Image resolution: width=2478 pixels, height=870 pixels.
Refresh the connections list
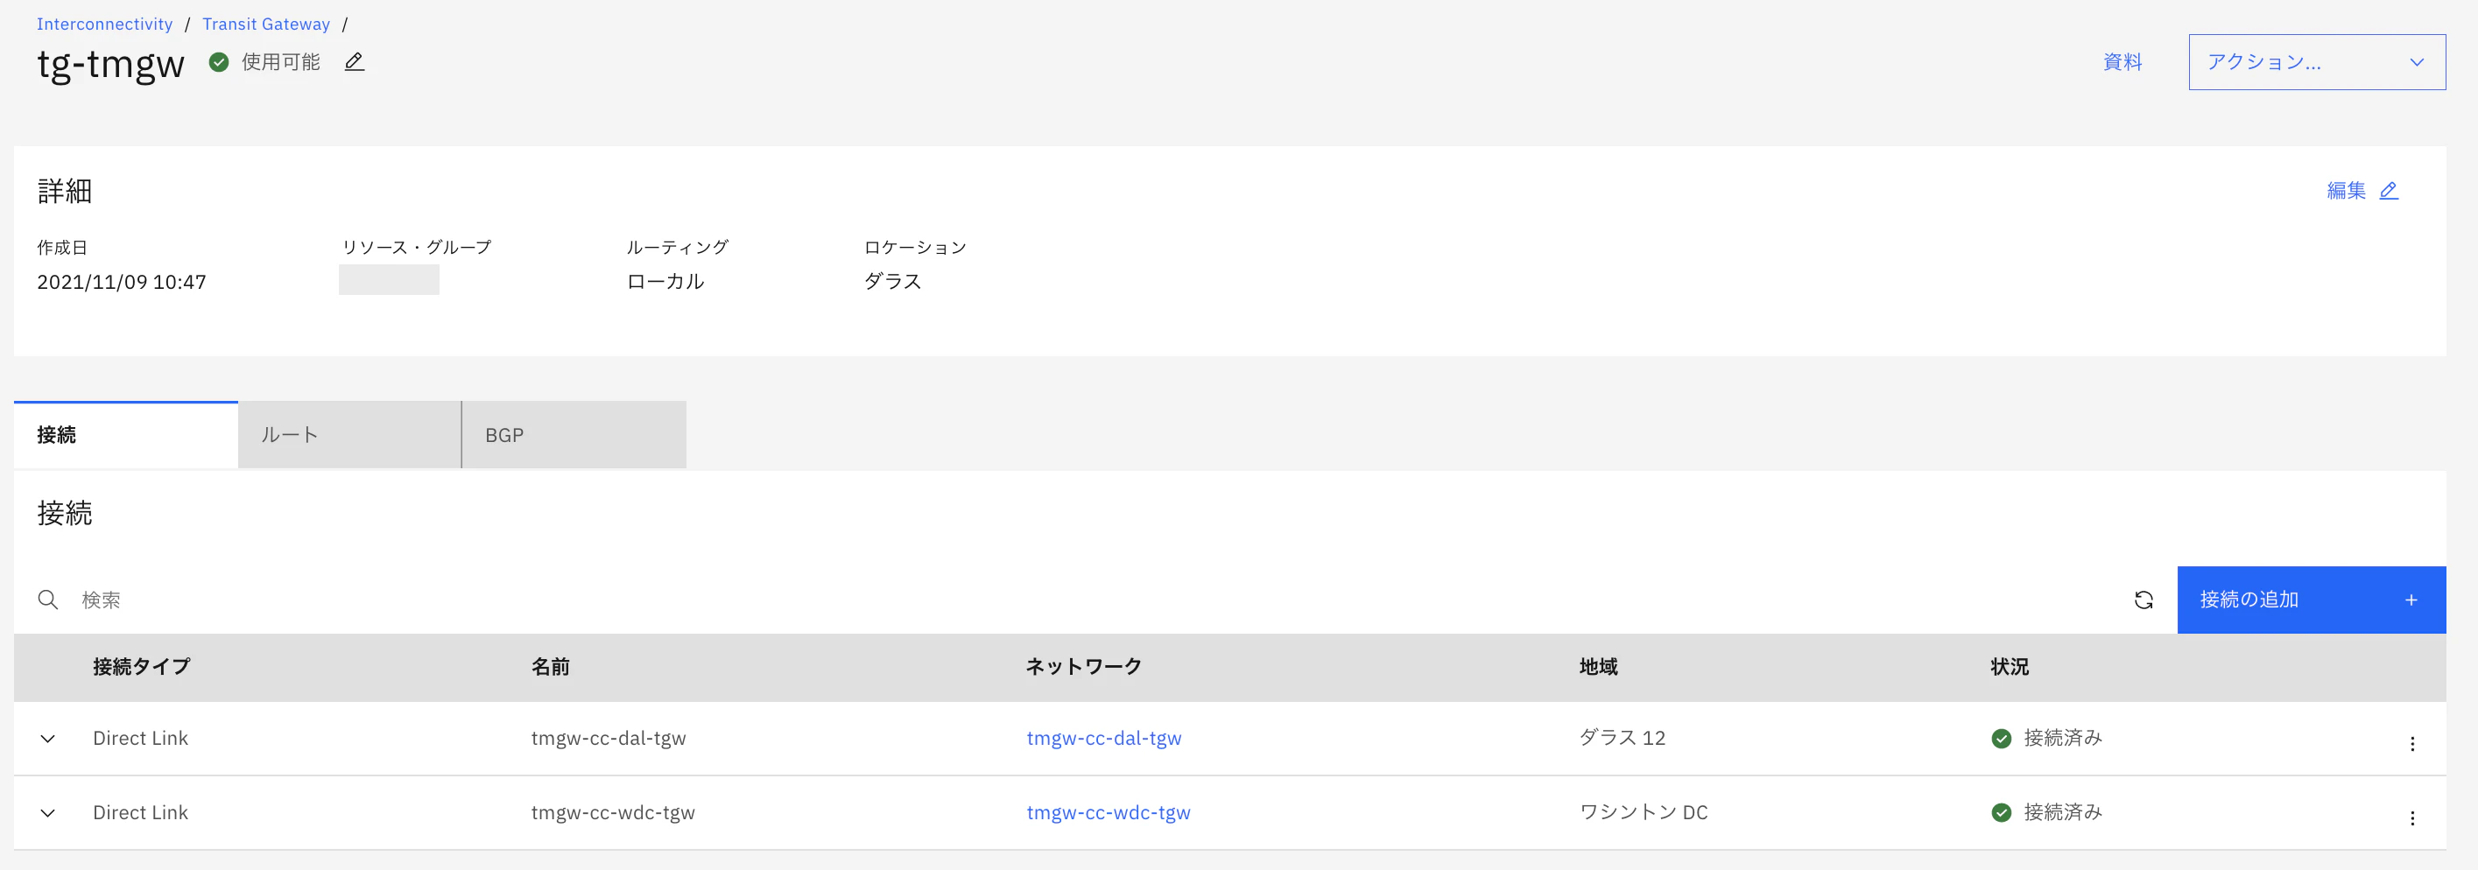[x=2144, y=600]
